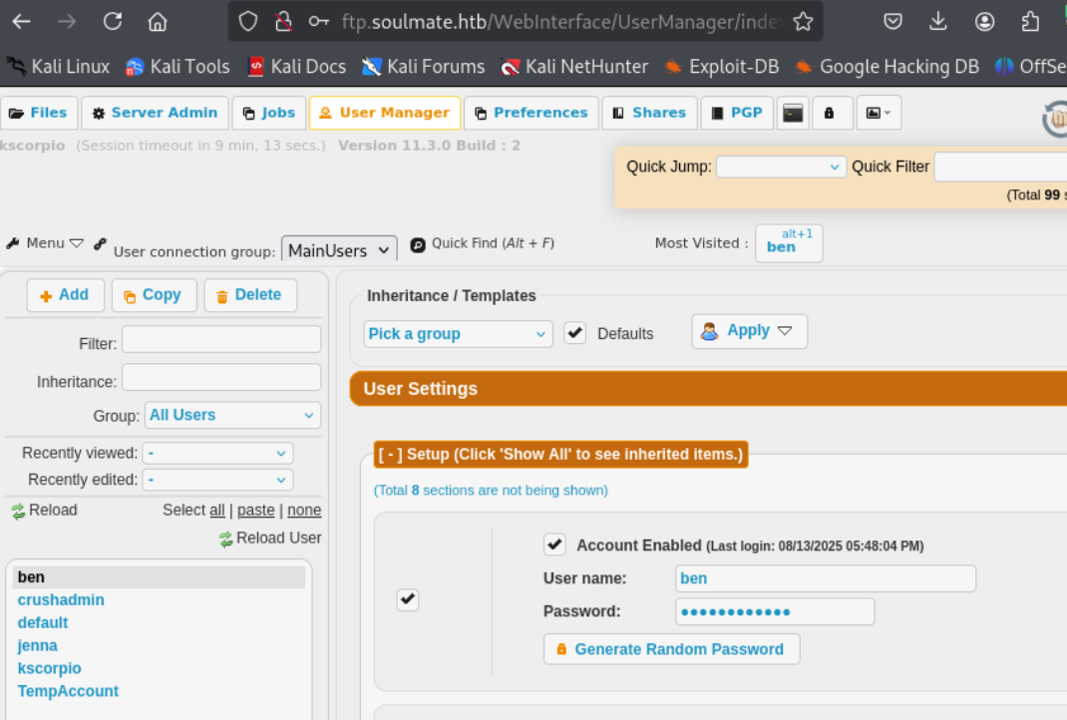Screen dimensions: 1067x720
Task: Toggle the Defaults checkbox
Action: (x=575, y=333)
